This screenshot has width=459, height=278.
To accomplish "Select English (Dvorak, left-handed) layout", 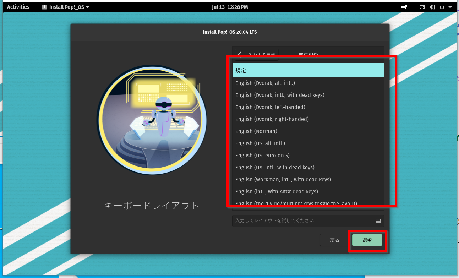I will [x=308, y=107].
